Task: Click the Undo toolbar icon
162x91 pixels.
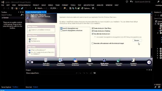Action: tap(26, 8)
